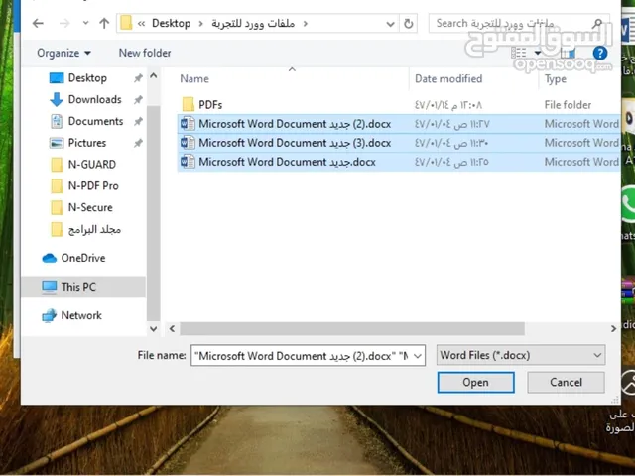
Task: Click the File name input field
Action: (301, 356)
